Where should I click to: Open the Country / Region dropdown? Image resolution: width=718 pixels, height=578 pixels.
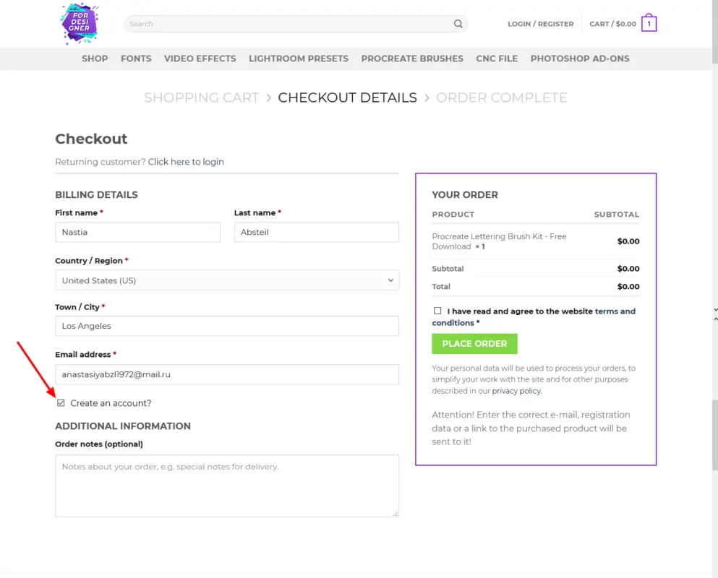(x=227, y=280)
